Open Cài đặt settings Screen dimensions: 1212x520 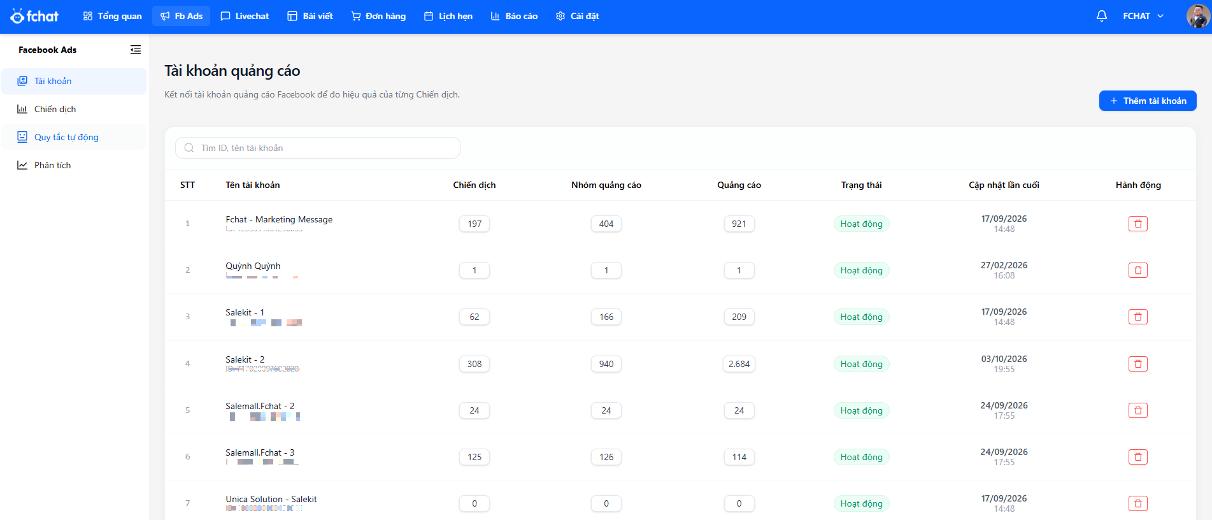point(577,16)
